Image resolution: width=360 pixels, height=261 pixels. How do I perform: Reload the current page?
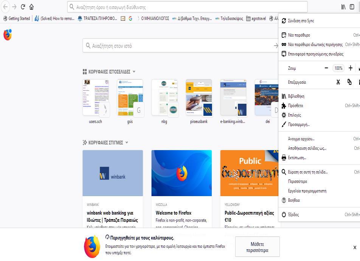(x=23, y=7)
